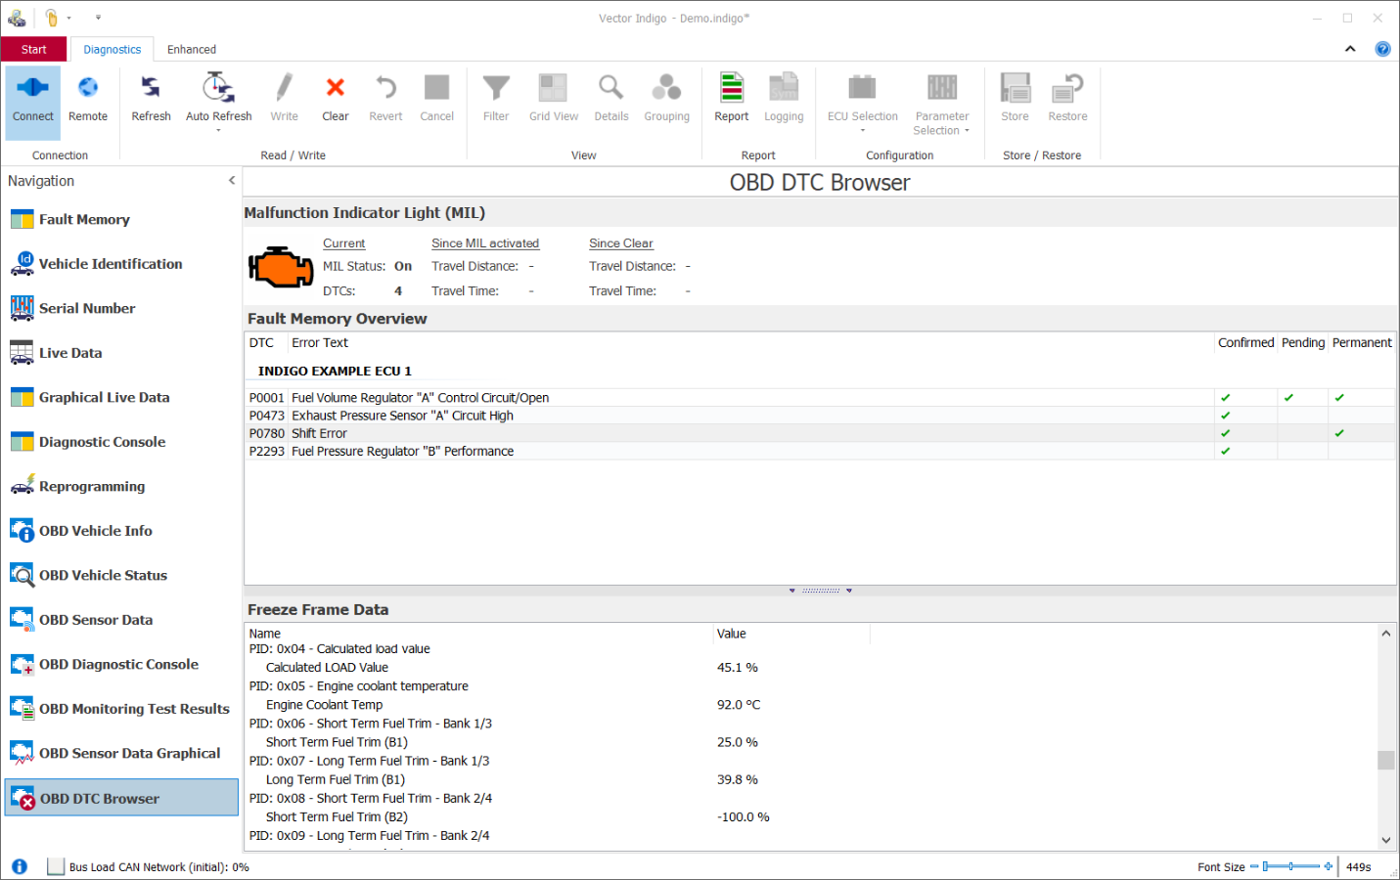
Task: Switch to the Start tab
Action: pos(34,49)
